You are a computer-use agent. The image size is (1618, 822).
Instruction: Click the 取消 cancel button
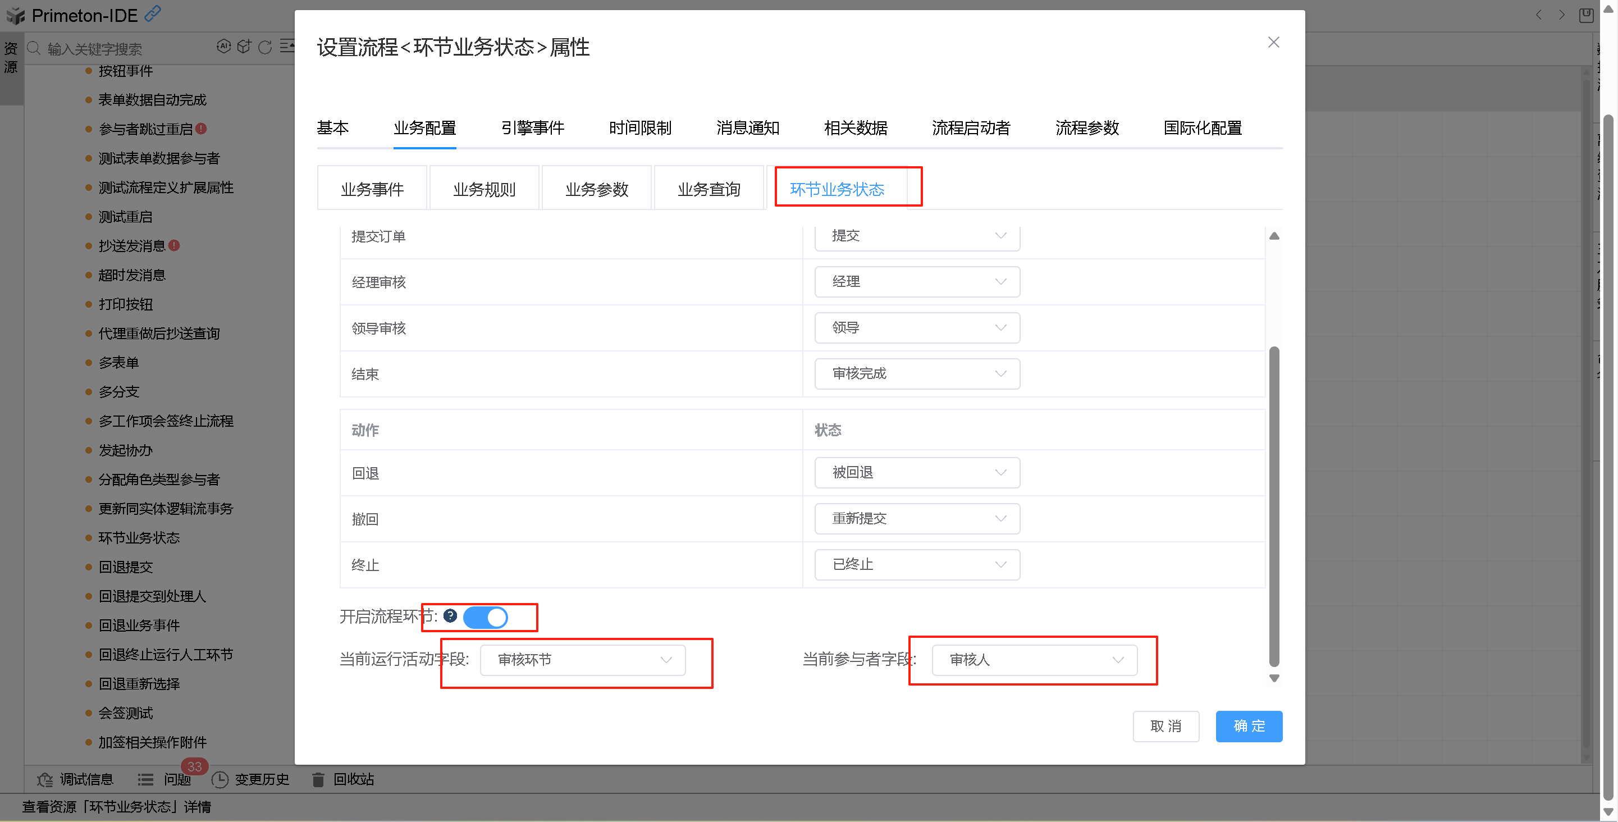(x=1165, y=726)
